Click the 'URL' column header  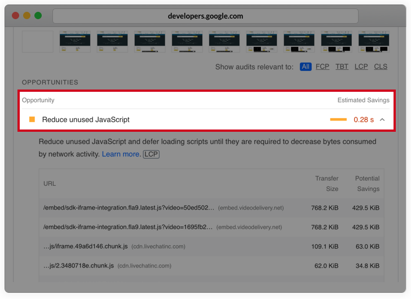click(50, 184)
